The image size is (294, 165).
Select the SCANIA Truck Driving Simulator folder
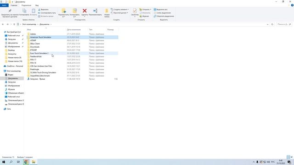tap(73, 72)
